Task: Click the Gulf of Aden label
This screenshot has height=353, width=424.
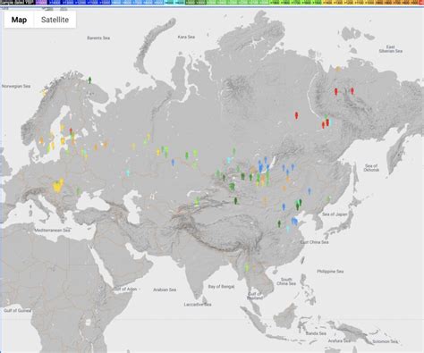Action: [125, 289]
